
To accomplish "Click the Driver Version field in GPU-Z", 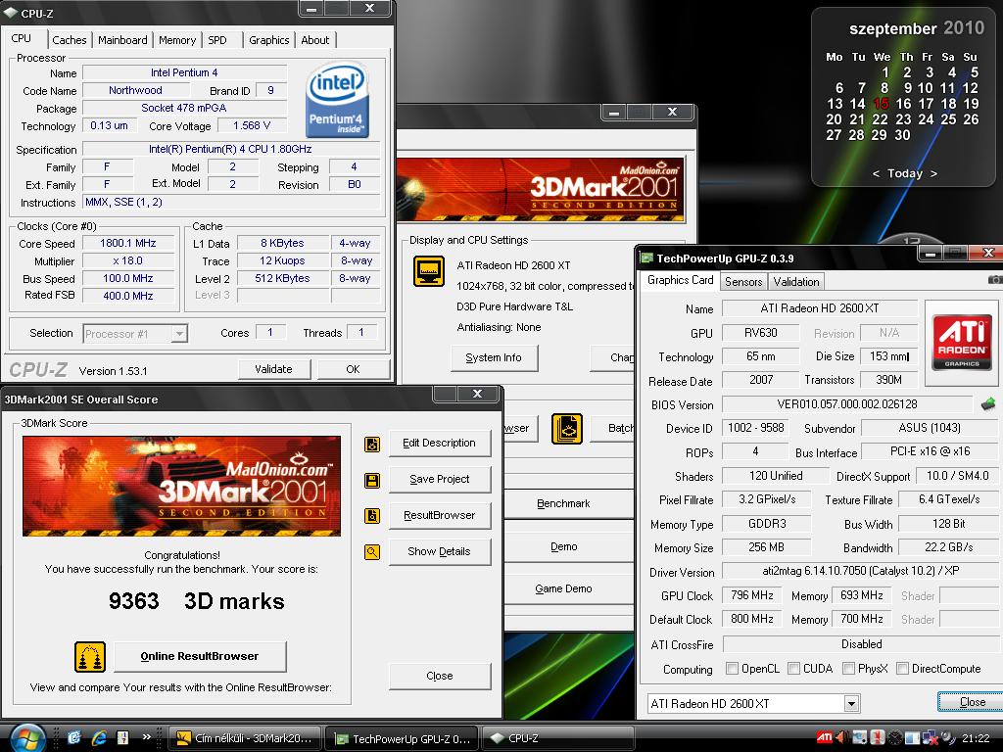I will tap(860, 571).
